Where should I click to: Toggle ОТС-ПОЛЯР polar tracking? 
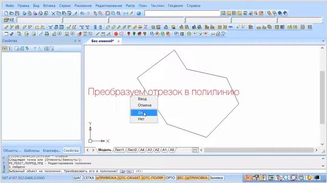[153, 178]
